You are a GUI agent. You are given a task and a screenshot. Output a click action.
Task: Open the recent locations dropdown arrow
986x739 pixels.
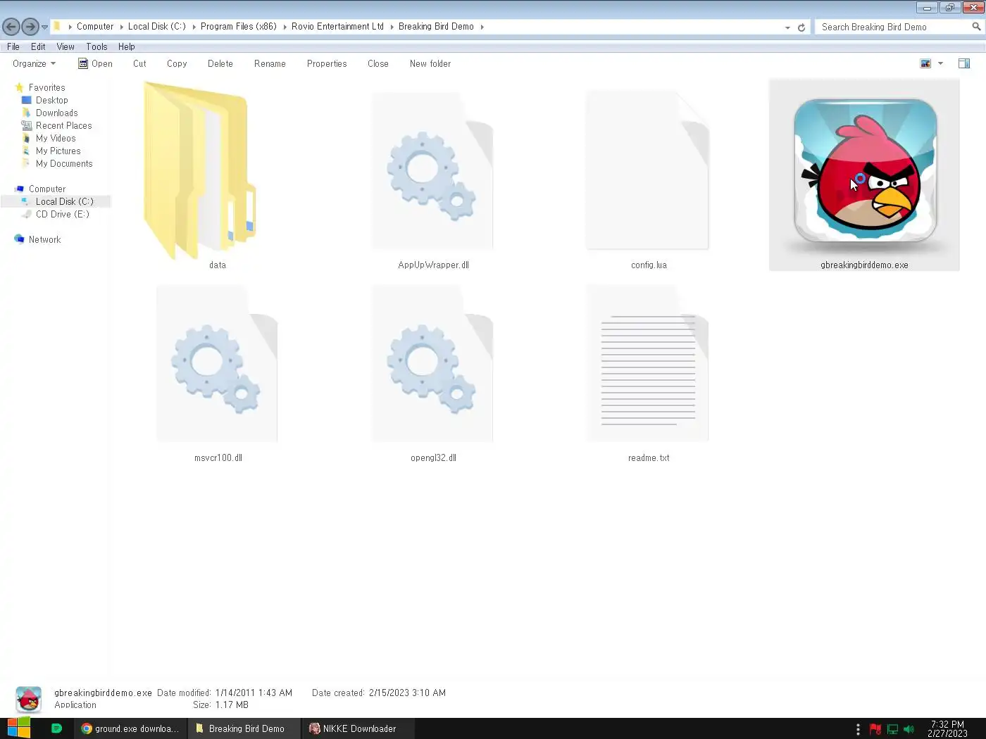[45, 27]
